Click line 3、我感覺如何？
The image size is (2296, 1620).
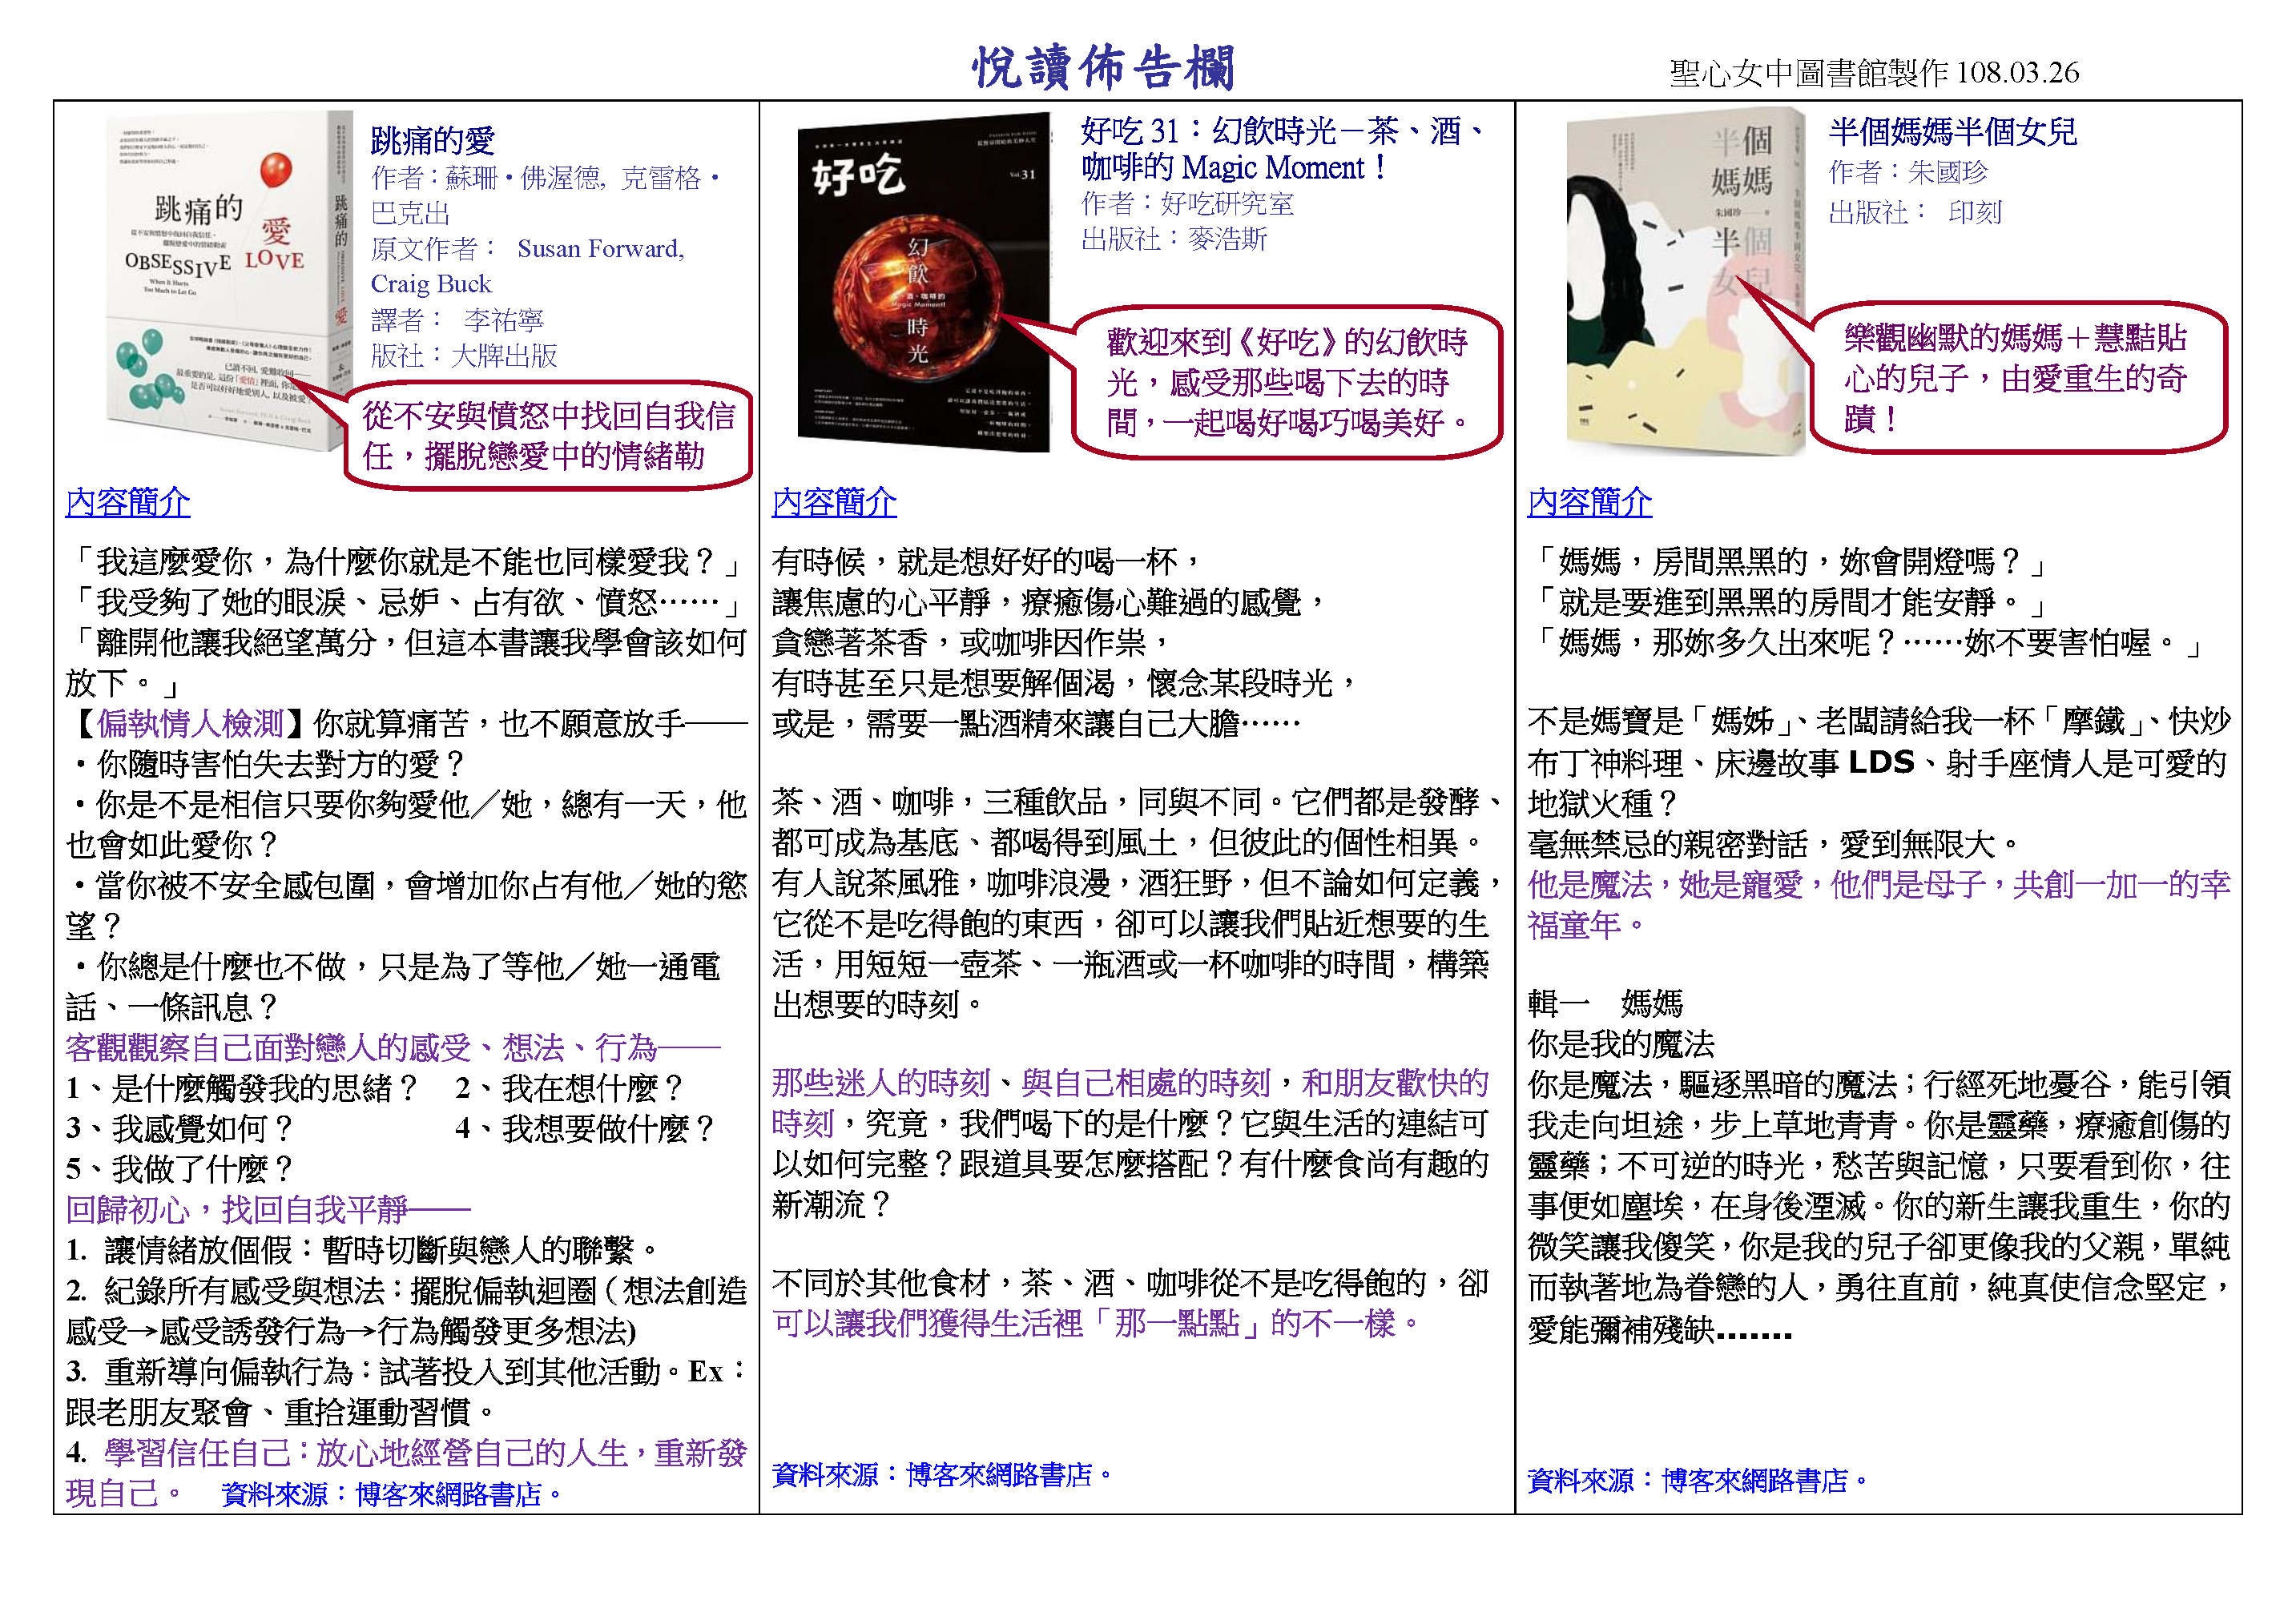(181, 1128)
